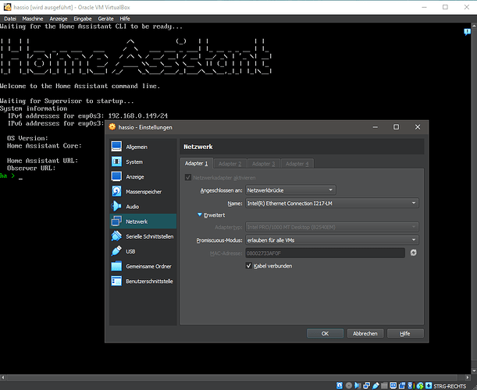Click the Hilfe button in the dialog
The image size is (477, 390).
405,333
